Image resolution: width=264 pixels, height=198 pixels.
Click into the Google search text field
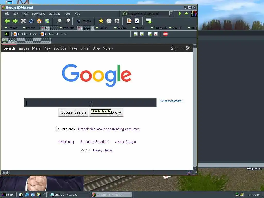[x=90, y=103]
